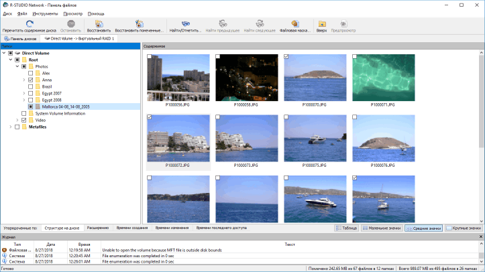Click the Root folder icon in the tree

click(x=24, y=60)
